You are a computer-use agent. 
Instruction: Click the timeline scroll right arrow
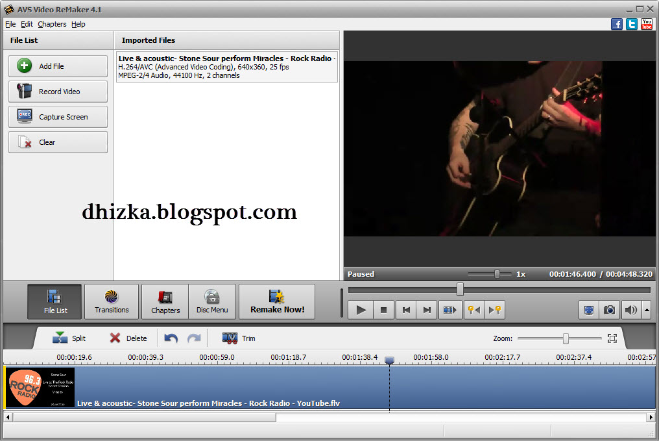tap(651, 418)
